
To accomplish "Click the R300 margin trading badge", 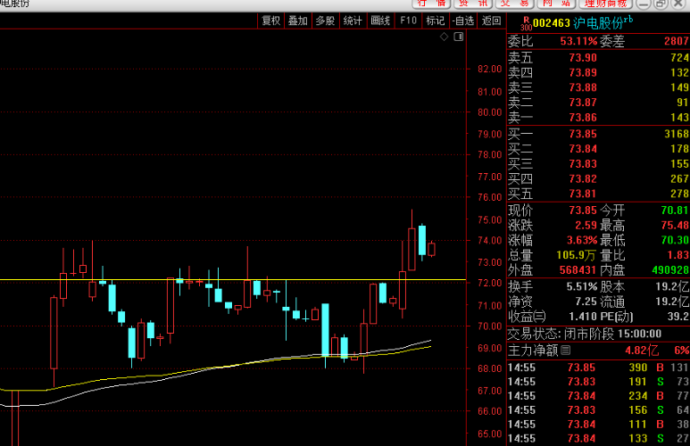I will pos(526,24).
